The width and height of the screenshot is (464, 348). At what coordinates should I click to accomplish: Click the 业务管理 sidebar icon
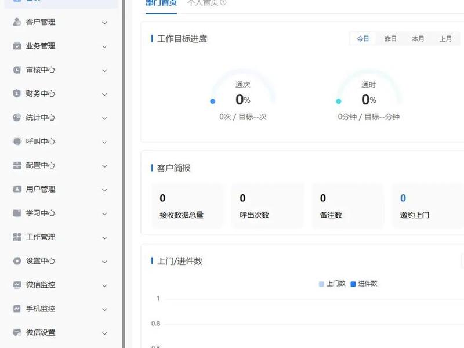pos(17,46)
